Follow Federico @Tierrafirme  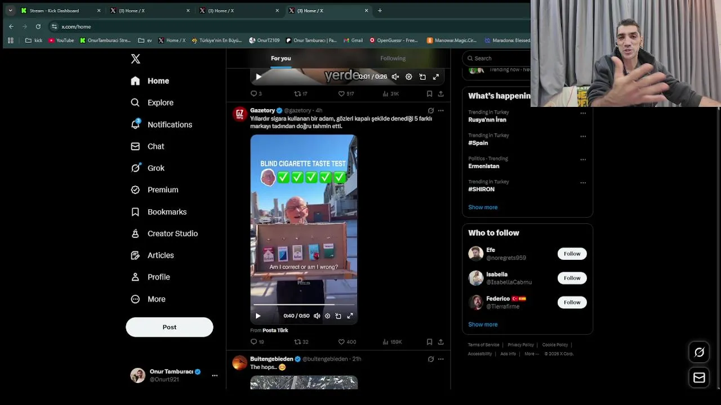[572, 302]
